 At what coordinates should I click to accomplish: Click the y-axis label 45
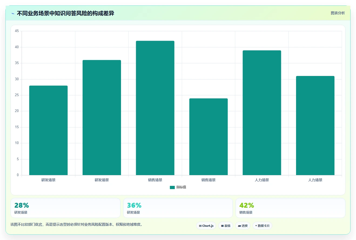tap(17, 31)
